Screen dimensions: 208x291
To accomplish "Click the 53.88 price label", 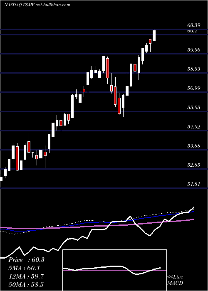I will coord(194,145).
